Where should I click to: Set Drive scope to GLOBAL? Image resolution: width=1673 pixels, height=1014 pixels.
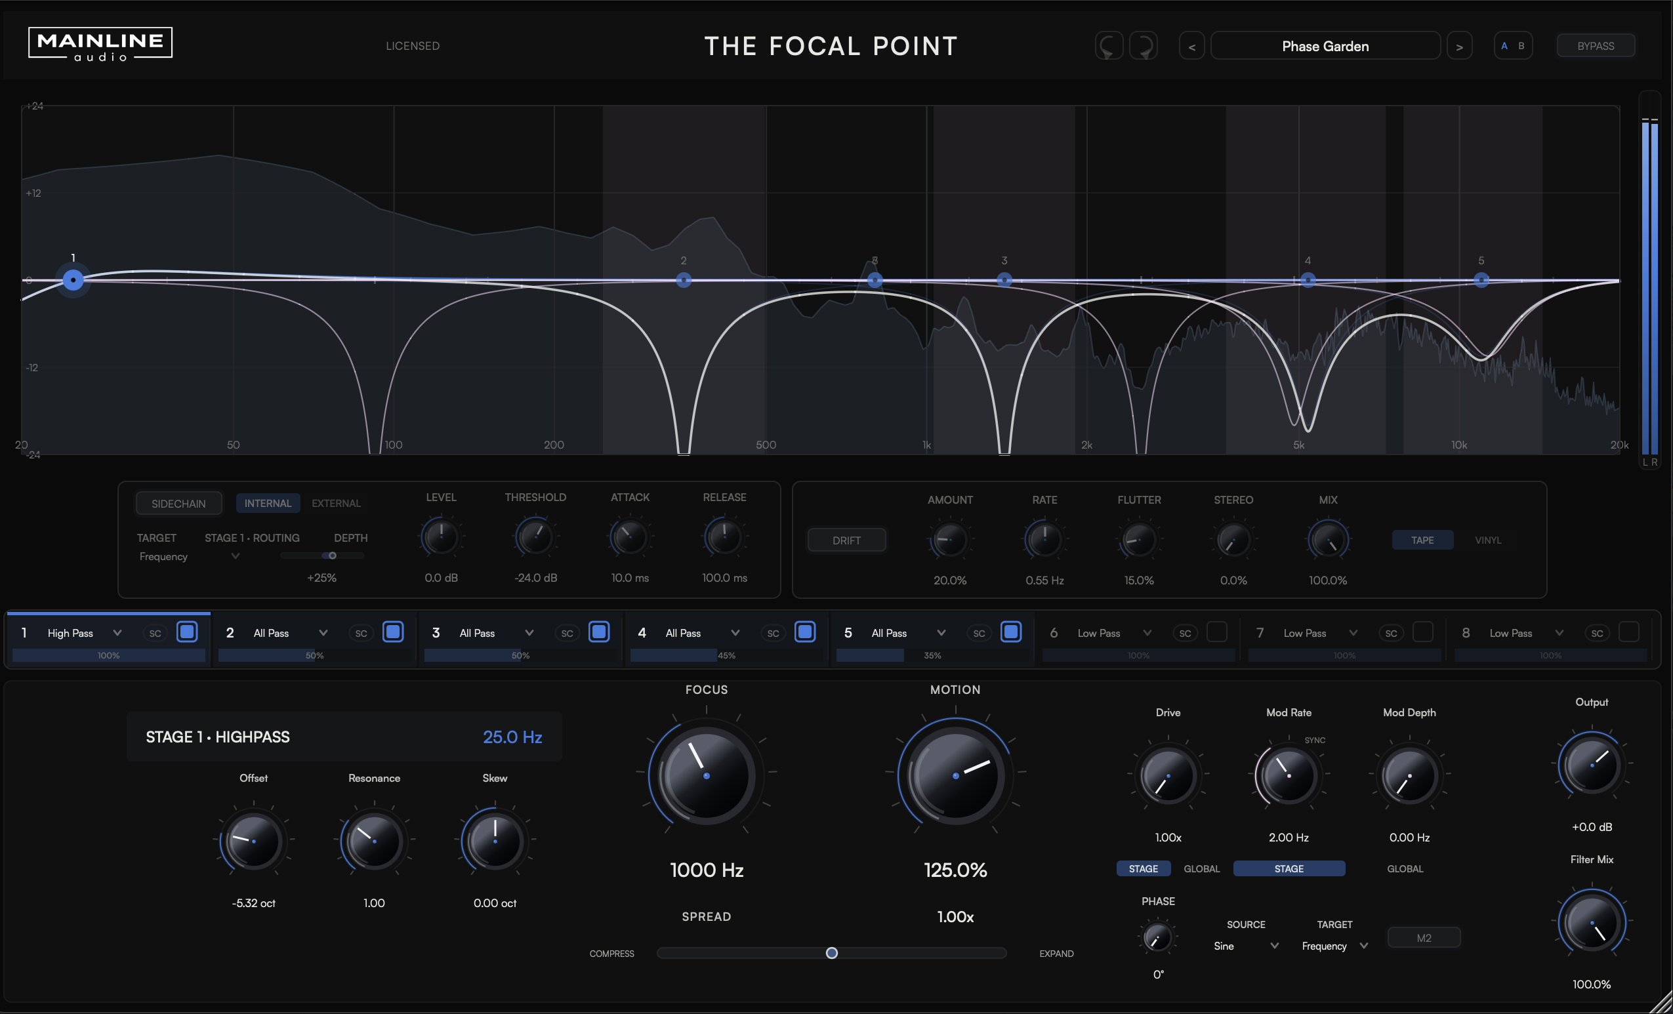pyautogui.click(x=1202, y=869)
